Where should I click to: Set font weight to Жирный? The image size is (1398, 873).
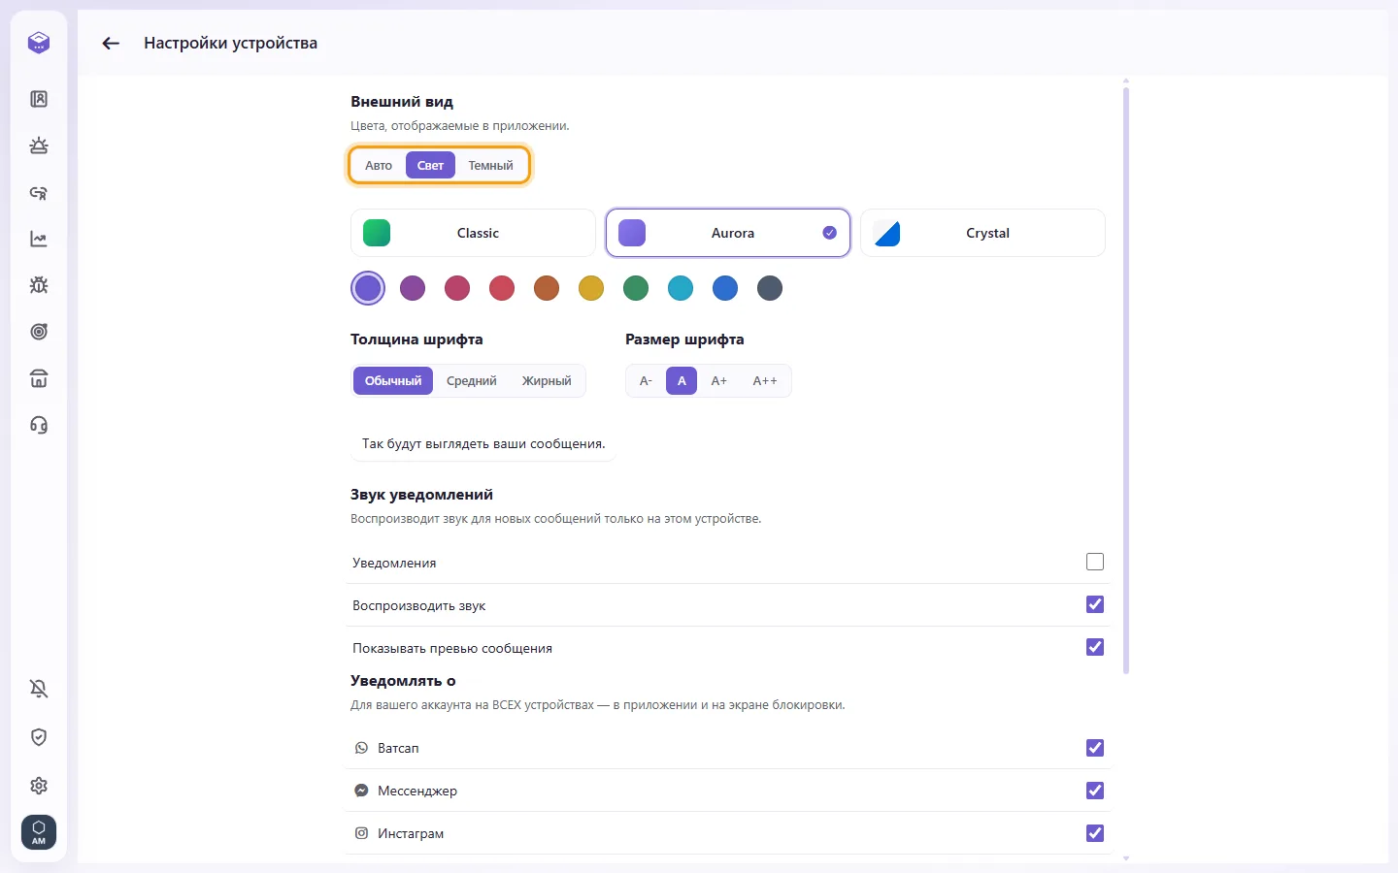[x=547, y=381]
